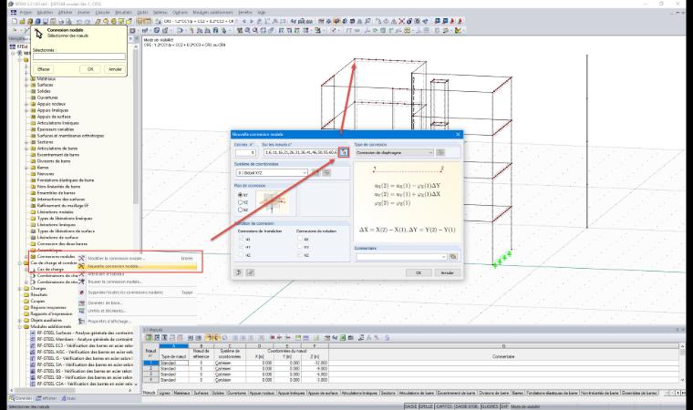Switch to the Matériaux table tab
Screen dimensions: 693x410
[x=181, y=393]
